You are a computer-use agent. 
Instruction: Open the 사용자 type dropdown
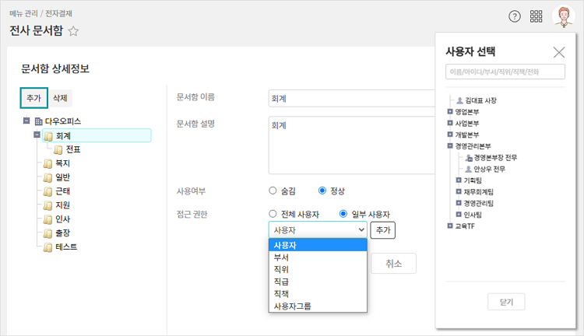coord(317,230)
